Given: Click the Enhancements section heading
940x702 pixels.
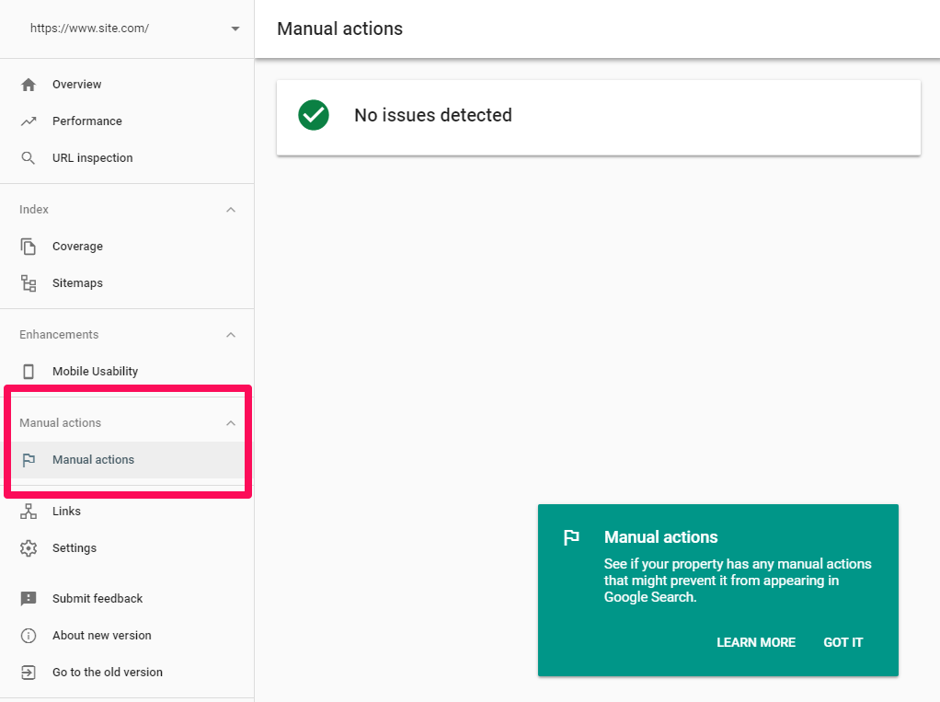Looking at the screenshot, I should pyautogui.click(x=59, y=335).
